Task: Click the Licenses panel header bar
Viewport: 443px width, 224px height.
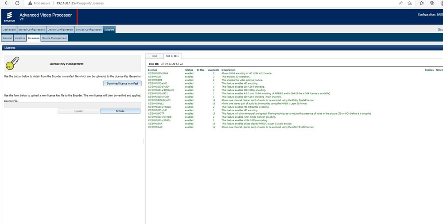Action: pos(222,47)
